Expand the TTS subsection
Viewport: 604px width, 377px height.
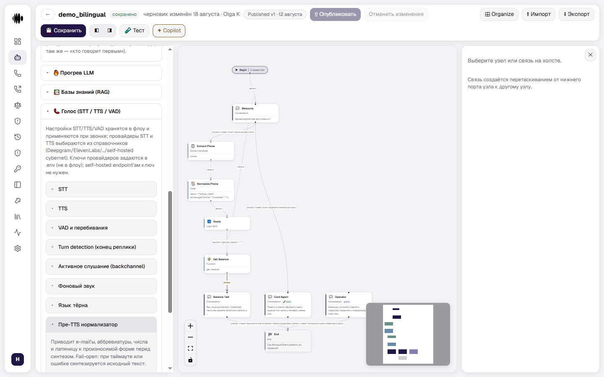pyautogui.click(x=101, y=209)
